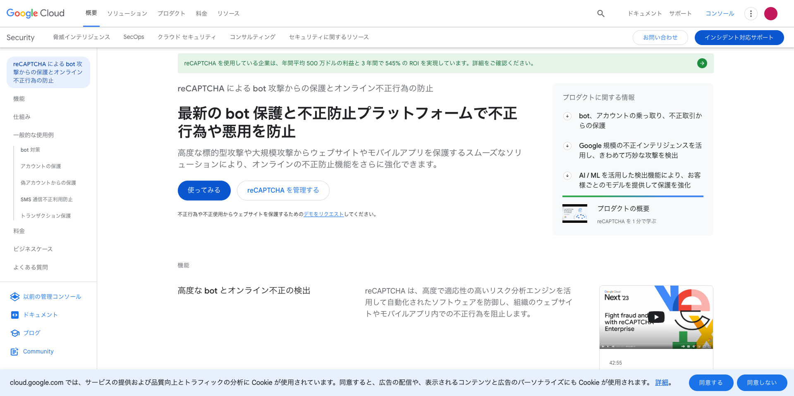794x396 pixels.
Task: Click the お問い合わせ button
Action: click(660, 38)
